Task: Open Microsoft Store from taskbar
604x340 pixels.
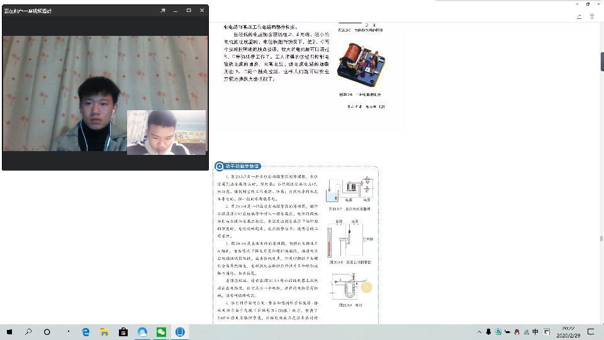Action: [x=123, y=332]
